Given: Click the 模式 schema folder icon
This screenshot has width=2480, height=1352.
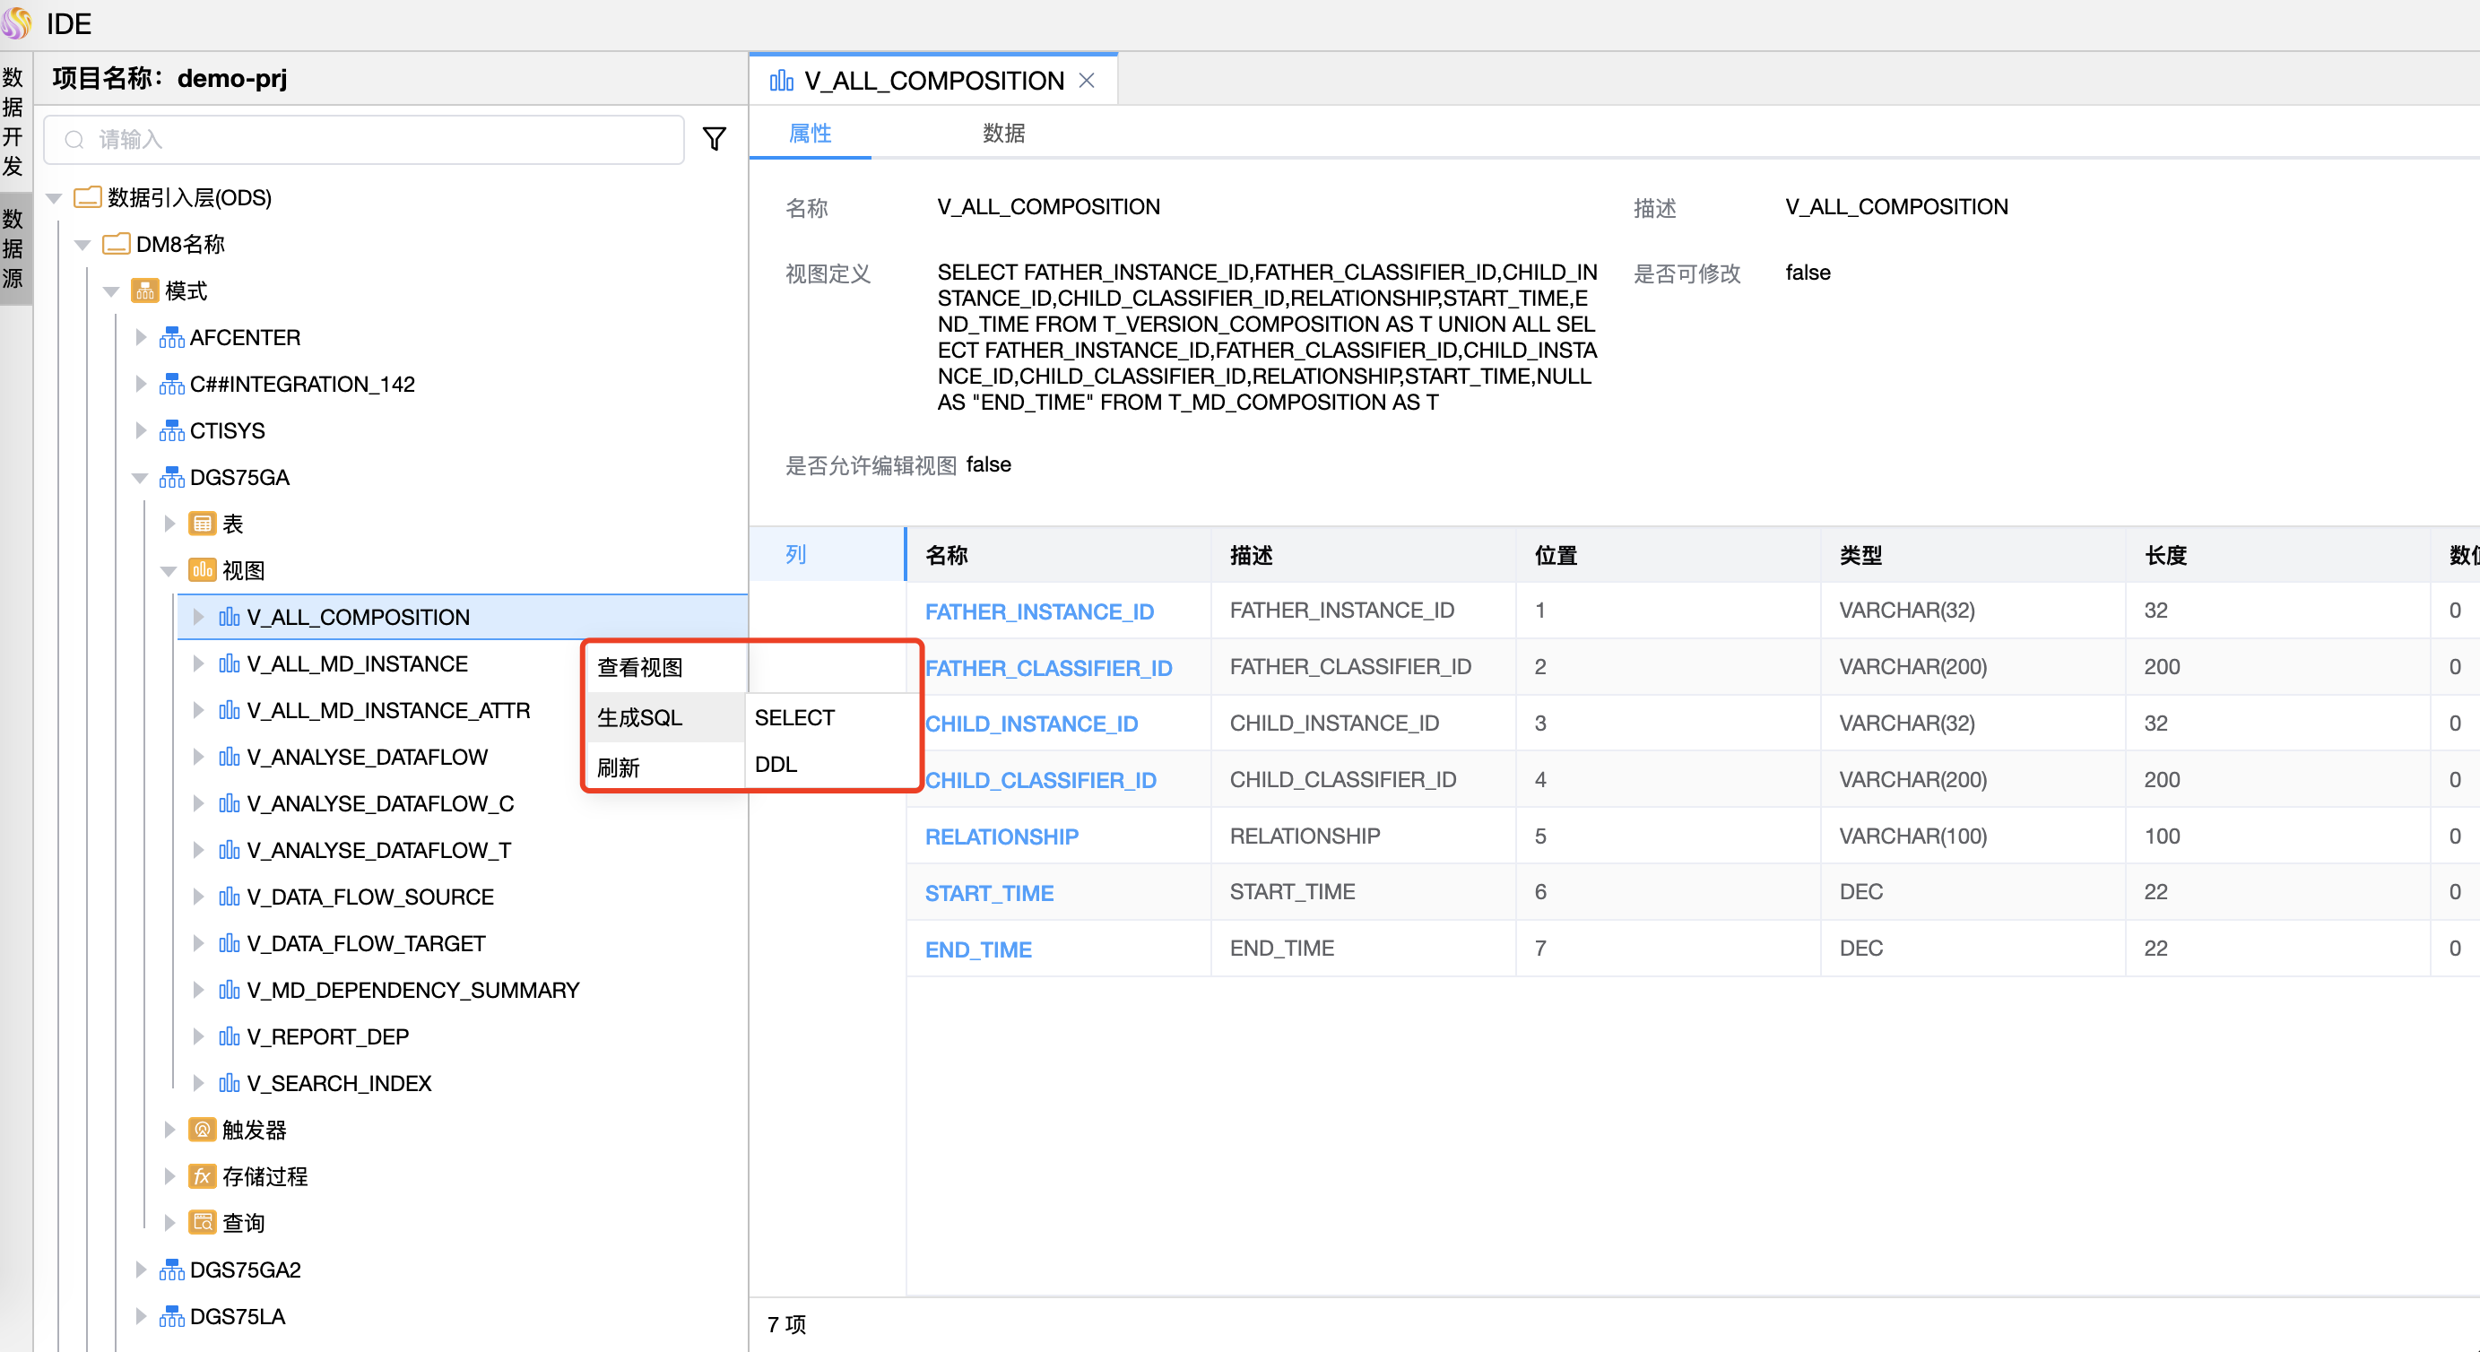Looking at the screenshot, I should click(144, 290).
